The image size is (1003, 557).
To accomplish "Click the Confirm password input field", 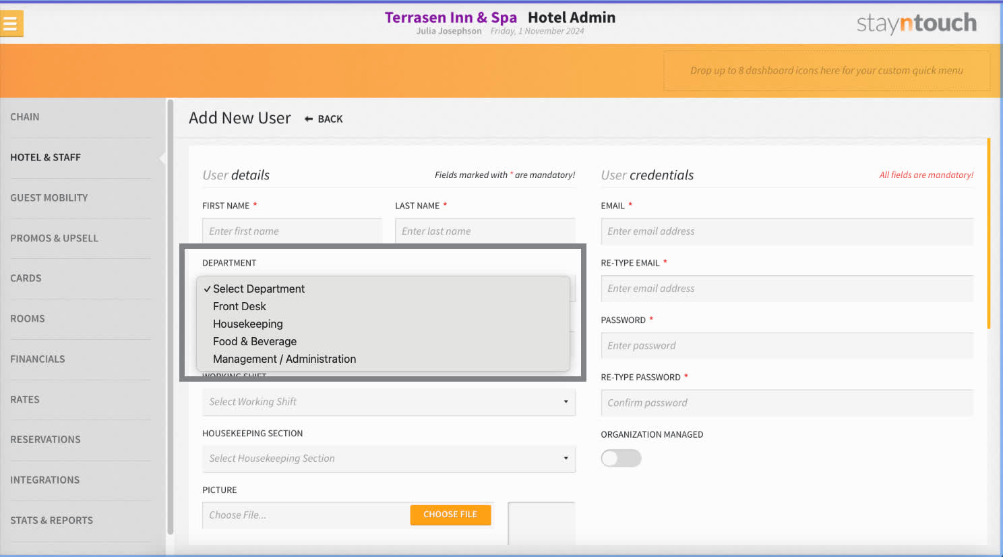I will 787,403.
